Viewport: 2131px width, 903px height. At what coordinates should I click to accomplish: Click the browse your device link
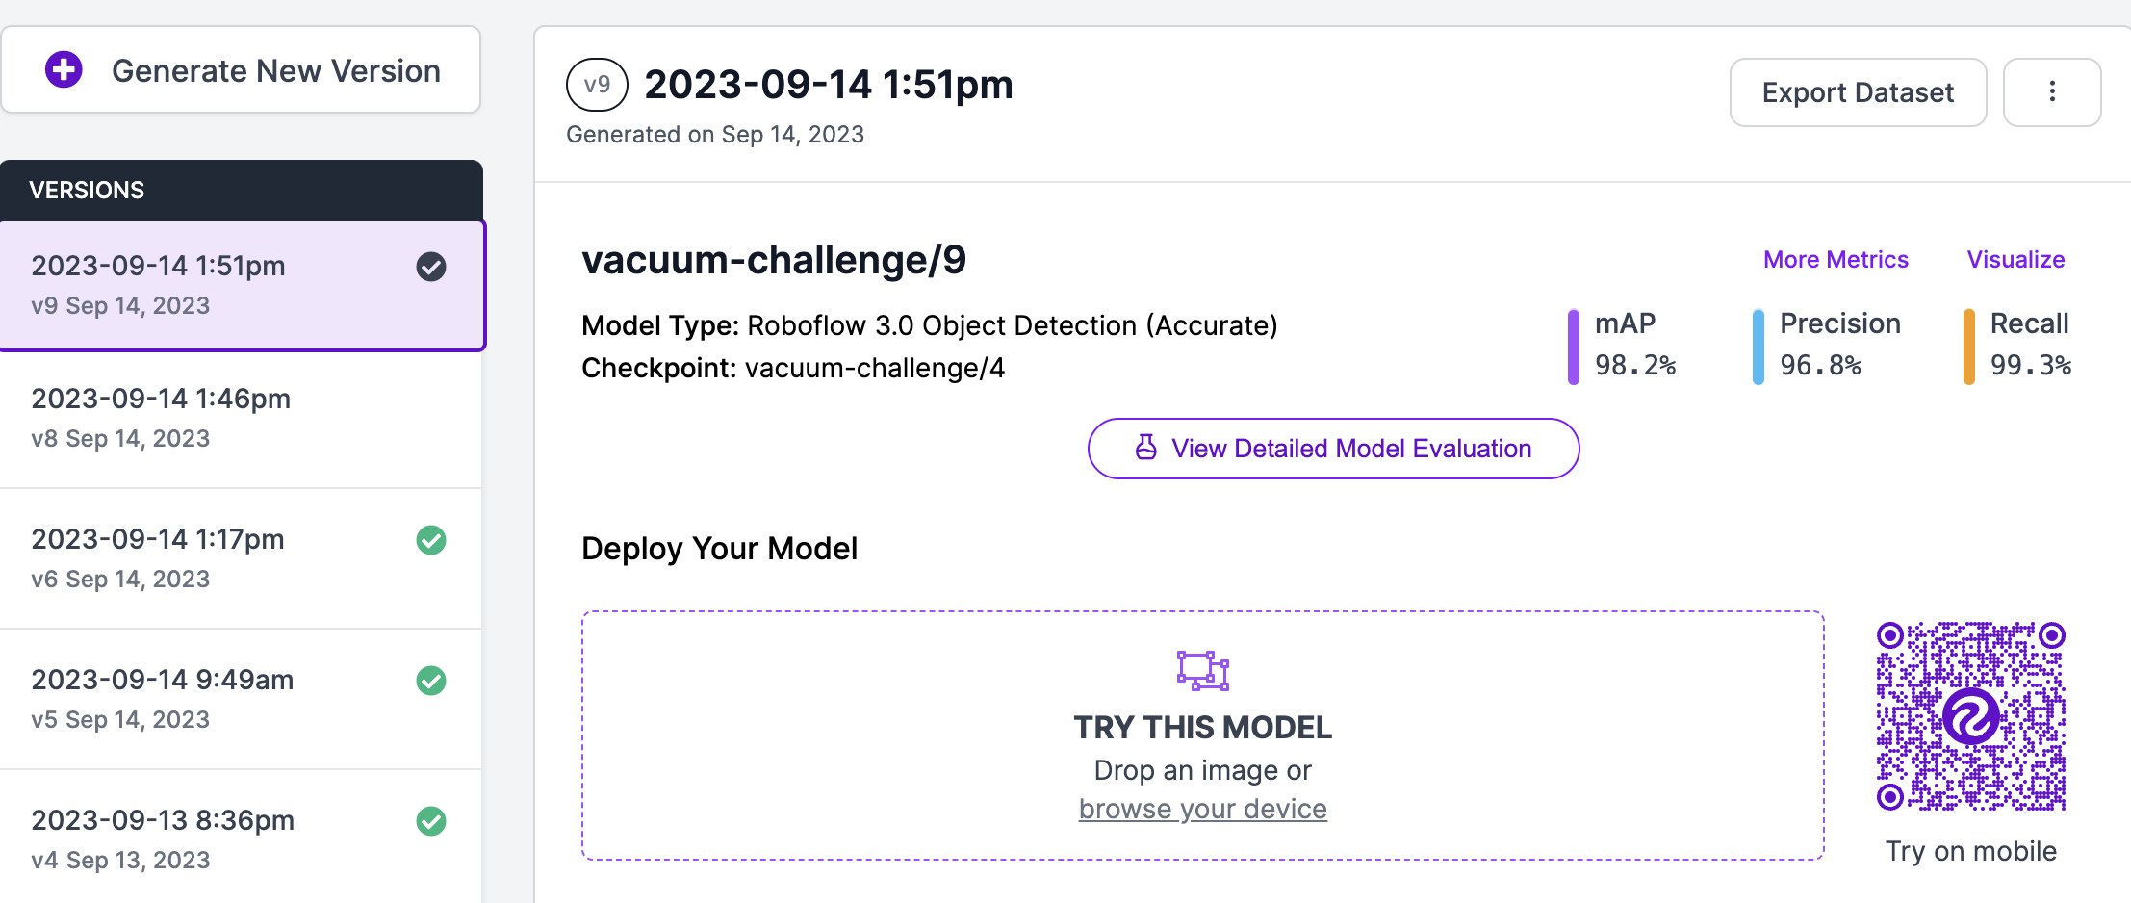click(x=1202, y=810)
